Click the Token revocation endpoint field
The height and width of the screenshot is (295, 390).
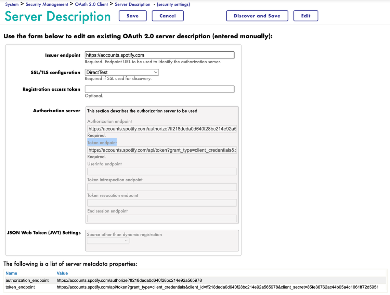[x=162, y=203]
